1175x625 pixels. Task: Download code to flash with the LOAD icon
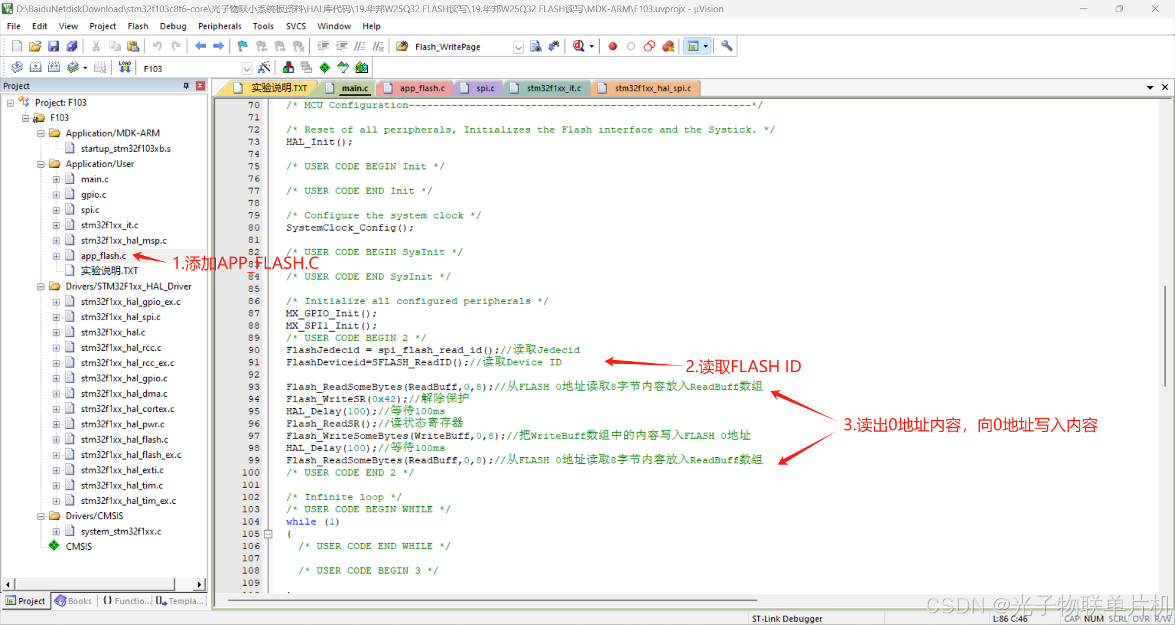(x=125, y=67)
